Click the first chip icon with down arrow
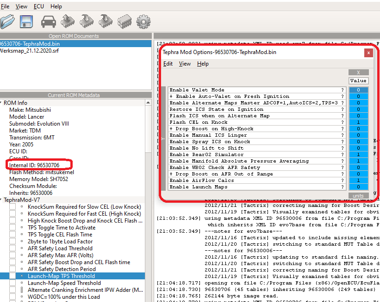 point(87,22)
